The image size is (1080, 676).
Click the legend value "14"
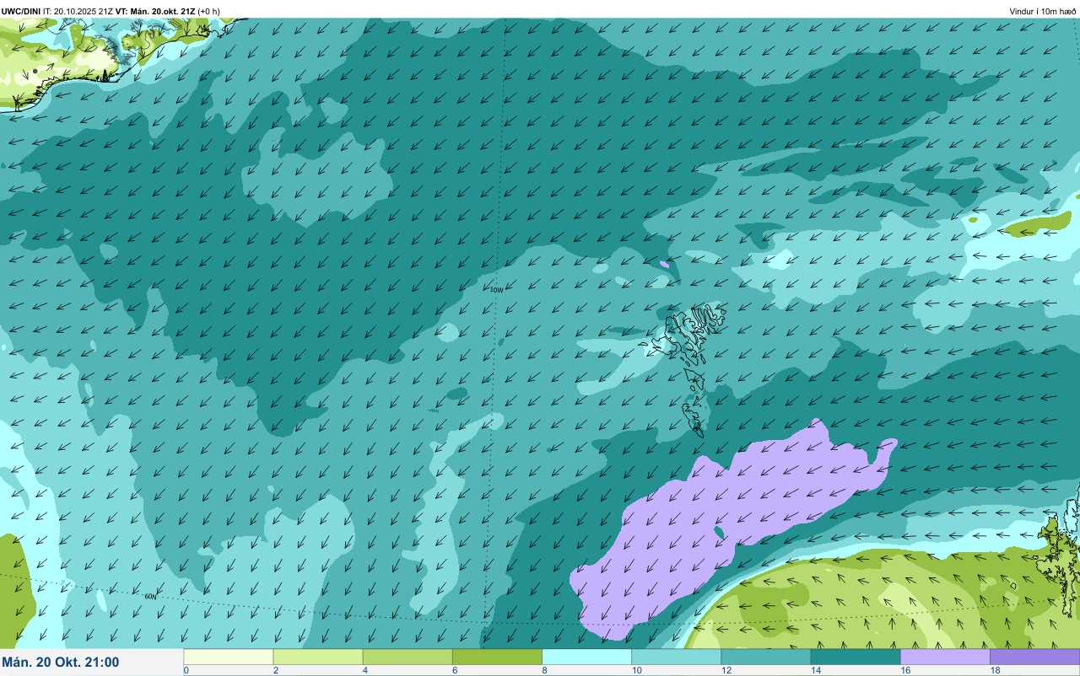(x=815, y=671)
